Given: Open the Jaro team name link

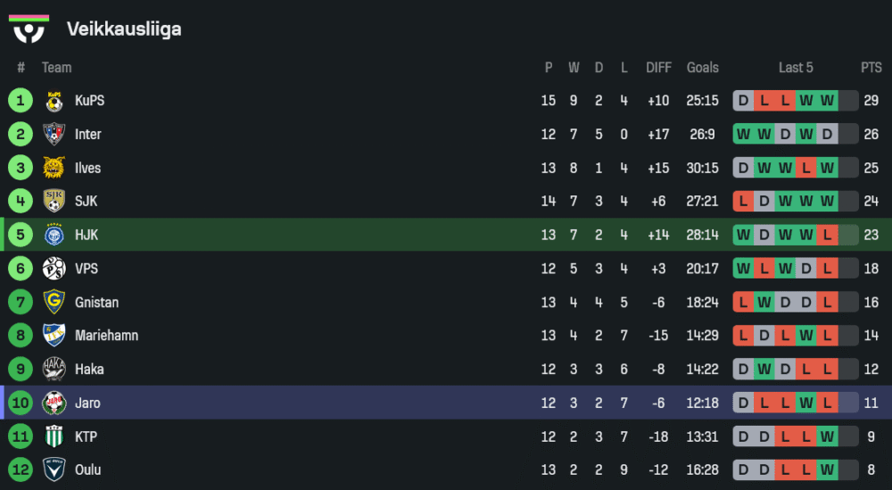Looking at the screenshot, I should (87, 403).
